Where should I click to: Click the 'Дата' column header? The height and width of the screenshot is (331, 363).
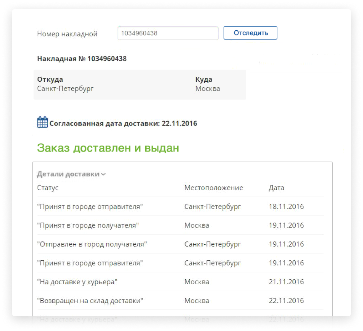(276, 188)
